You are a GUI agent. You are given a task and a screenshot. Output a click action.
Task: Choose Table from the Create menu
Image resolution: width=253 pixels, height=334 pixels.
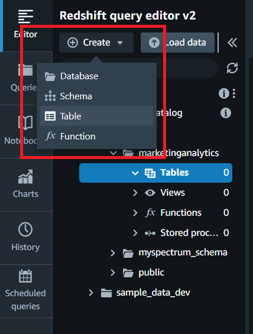[97, 116]
